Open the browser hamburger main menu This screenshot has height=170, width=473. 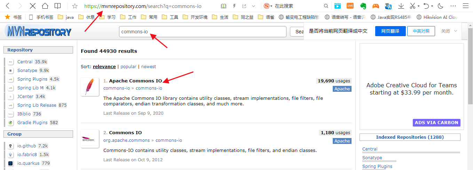pos(466,6)
